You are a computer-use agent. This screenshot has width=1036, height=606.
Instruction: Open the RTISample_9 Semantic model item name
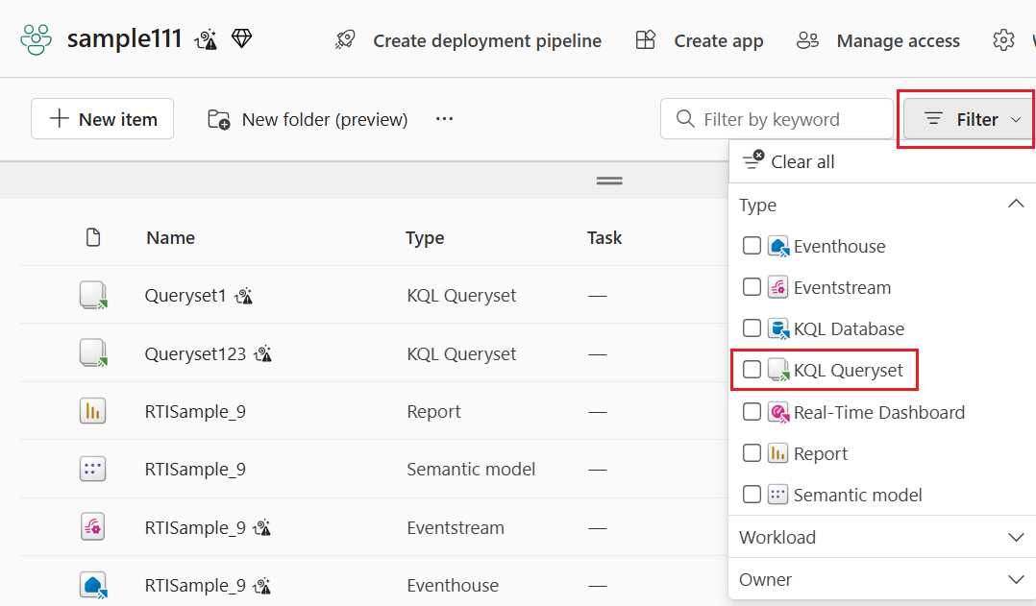(x=195, y=470)
